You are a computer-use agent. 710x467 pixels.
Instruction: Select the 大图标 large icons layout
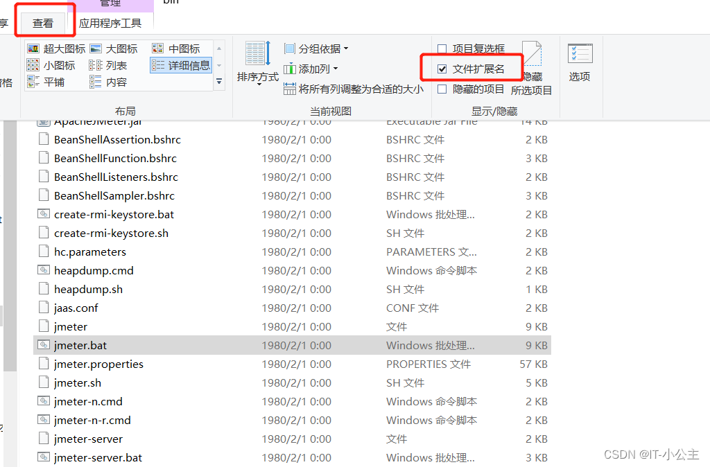[x=114, y=49]
